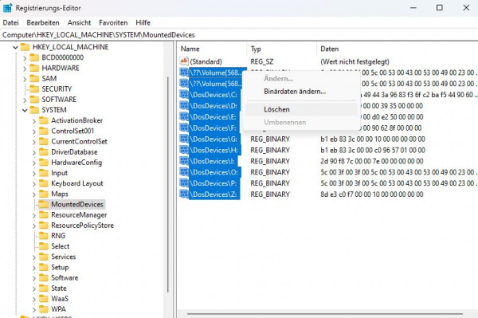The width and height of the screenshot is (478, 318).
Task: Open the Ansicht menu
Action: click(x=79, y=23)
